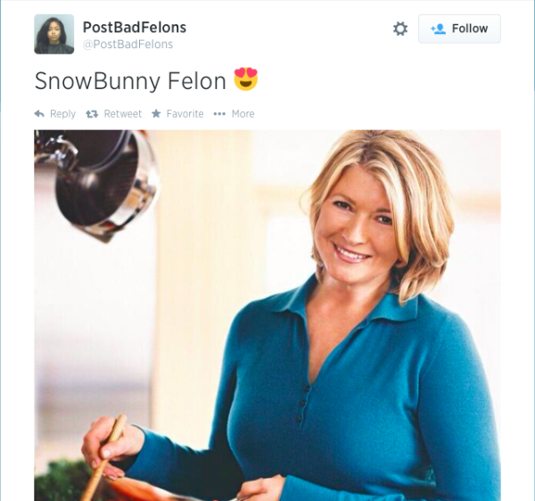Open the PostBadFelons display name link
Image resolution: width=535 pixels, height=501 pixels.
coord(135,28)
